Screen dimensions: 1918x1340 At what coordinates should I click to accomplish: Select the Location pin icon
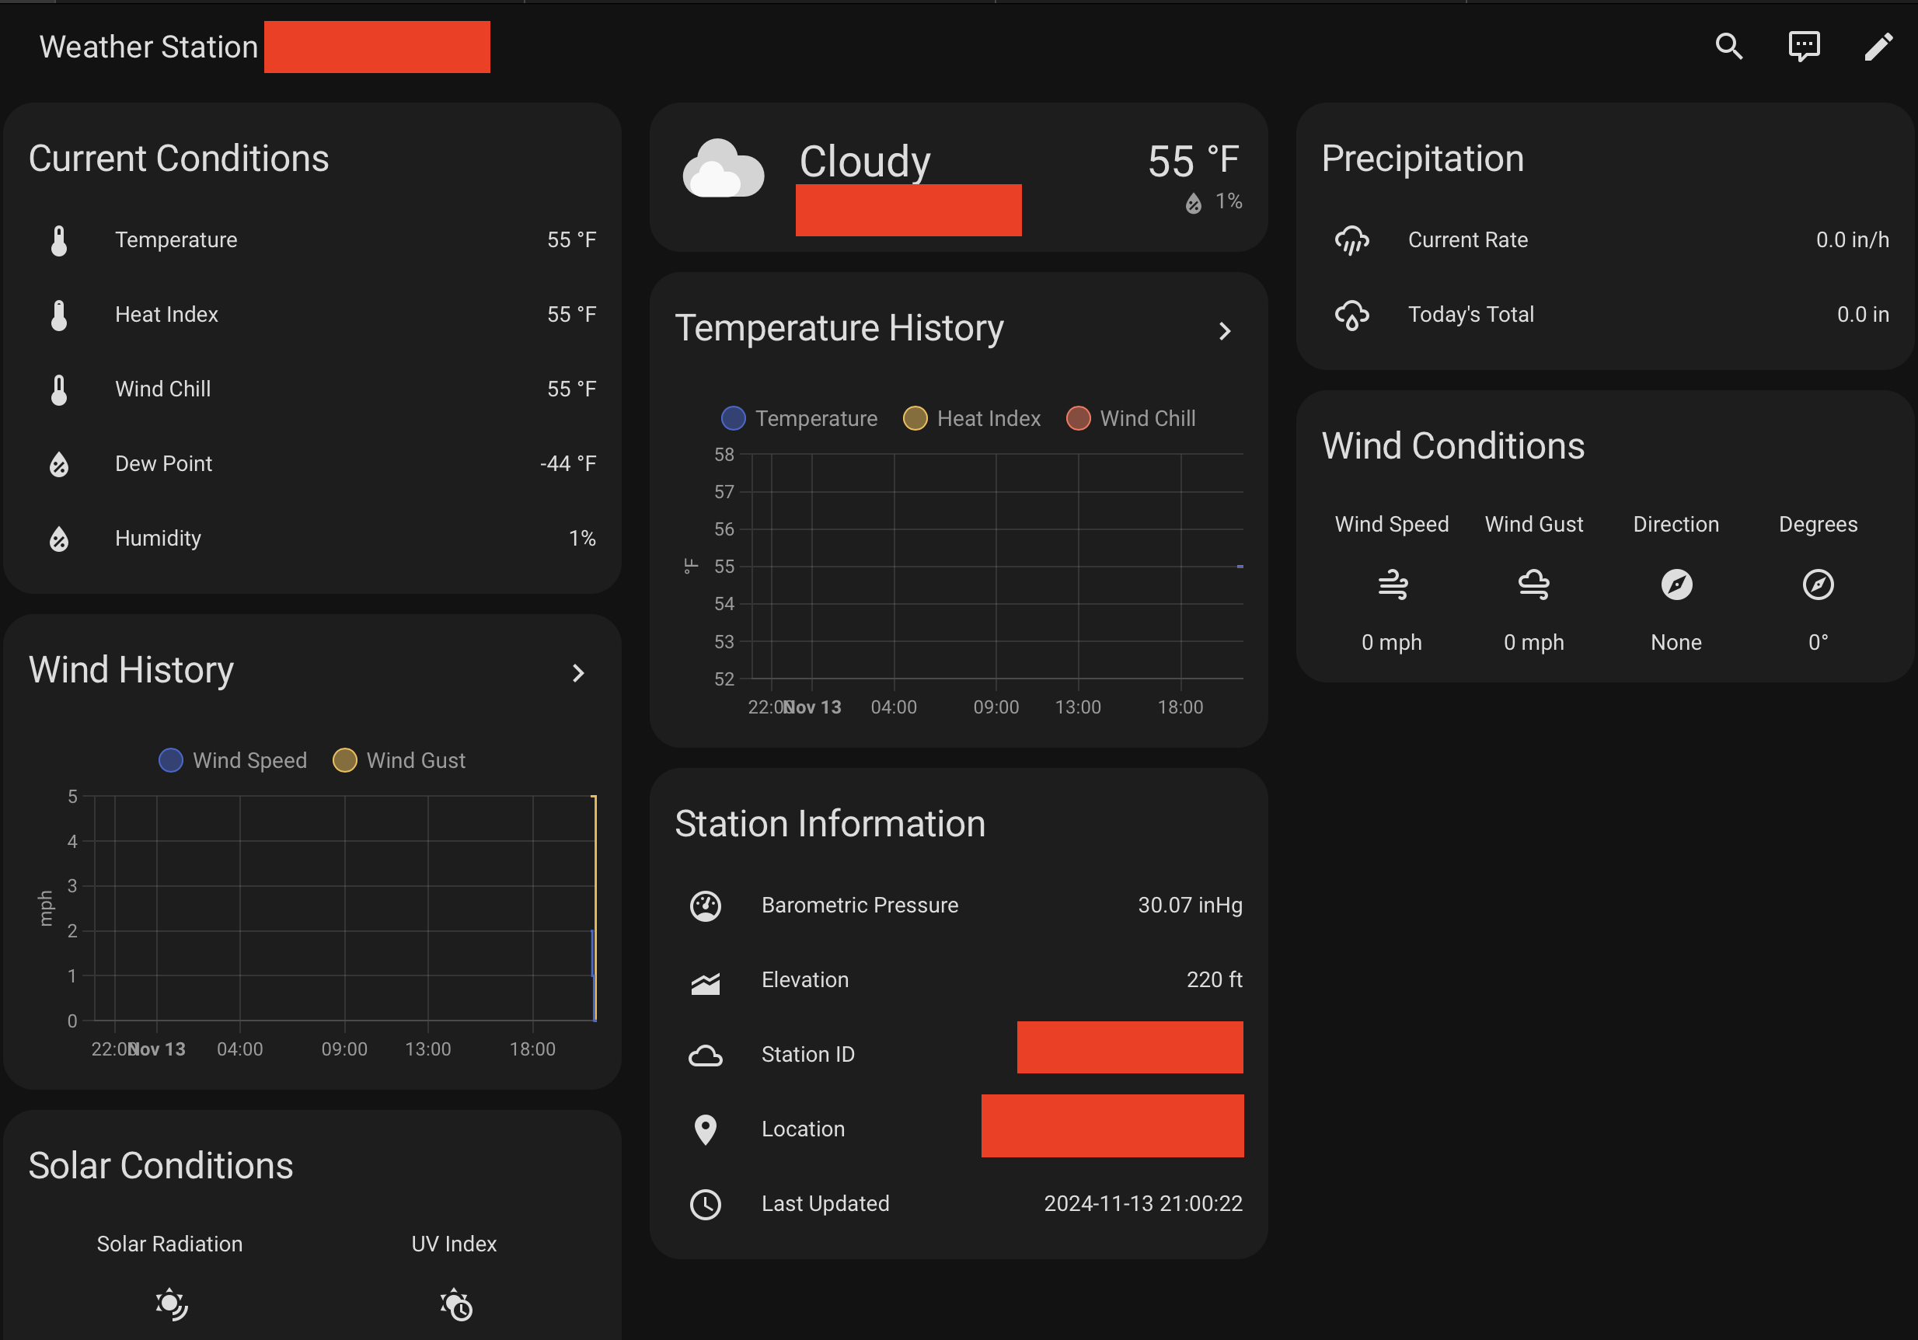(706, 1129)
